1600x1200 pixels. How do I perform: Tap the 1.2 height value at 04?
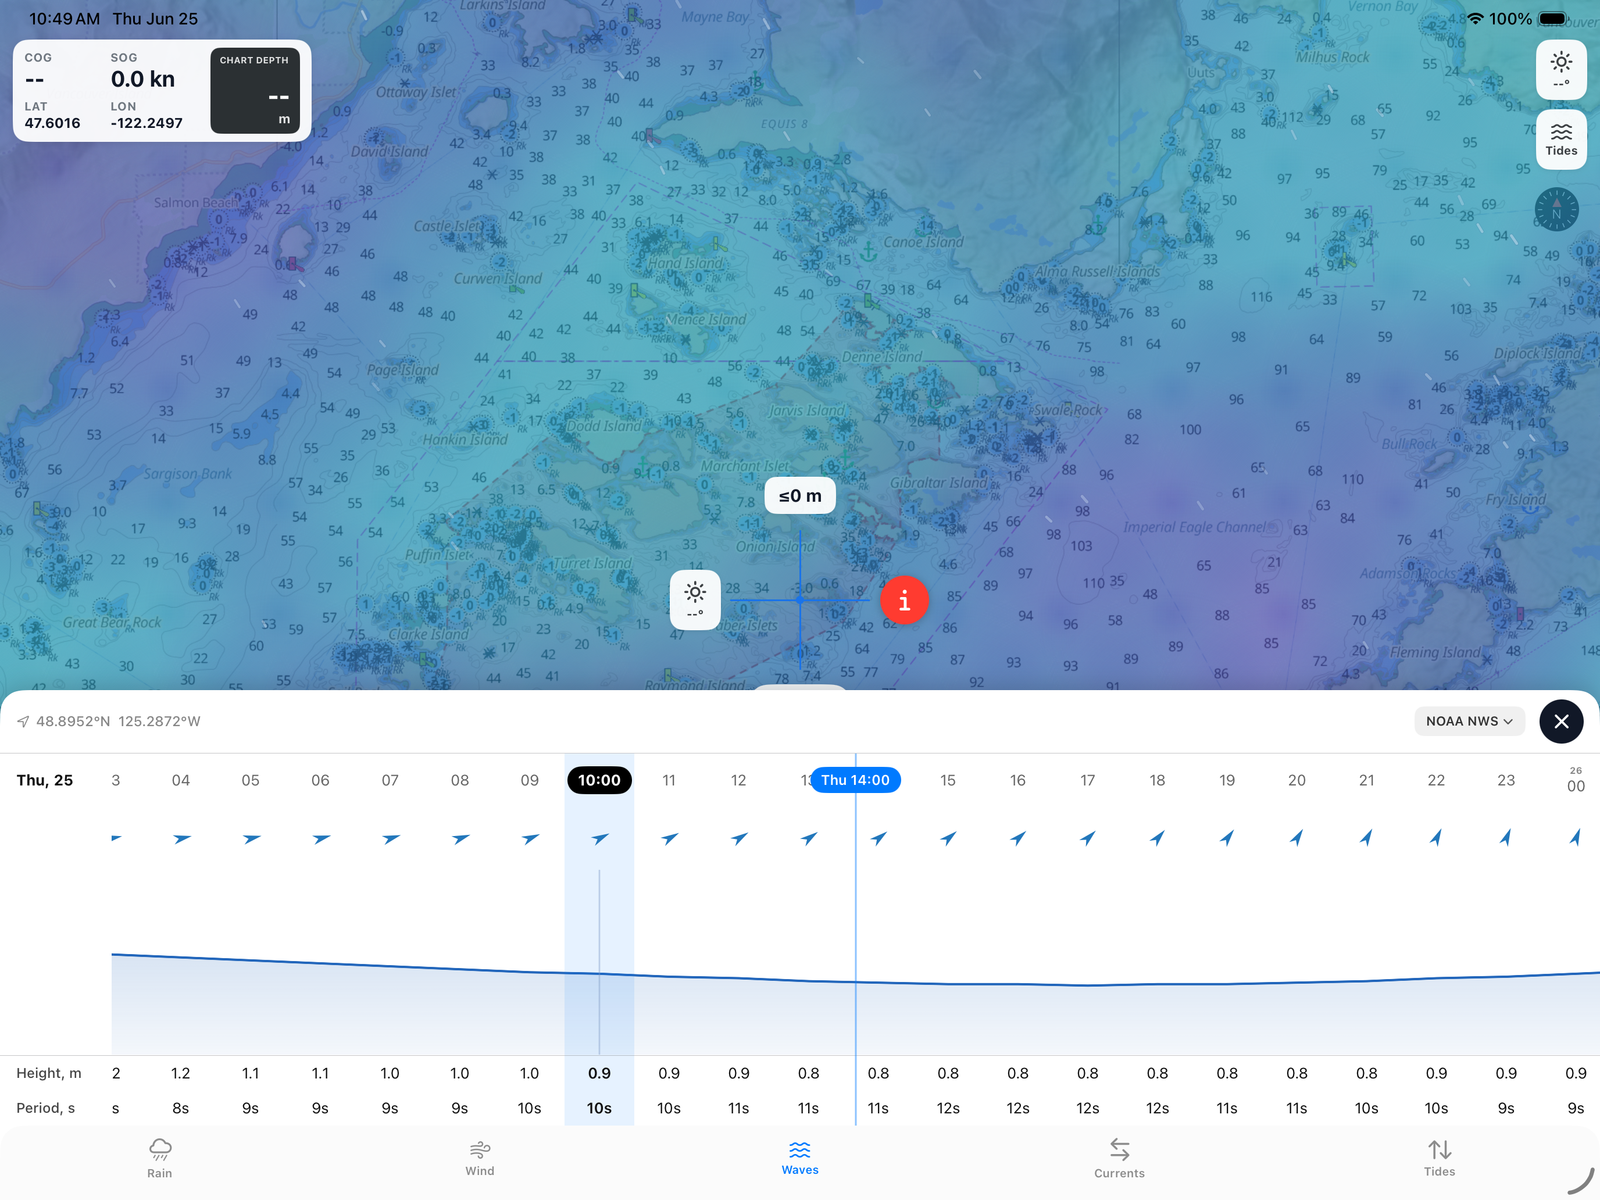(181, 1073)
